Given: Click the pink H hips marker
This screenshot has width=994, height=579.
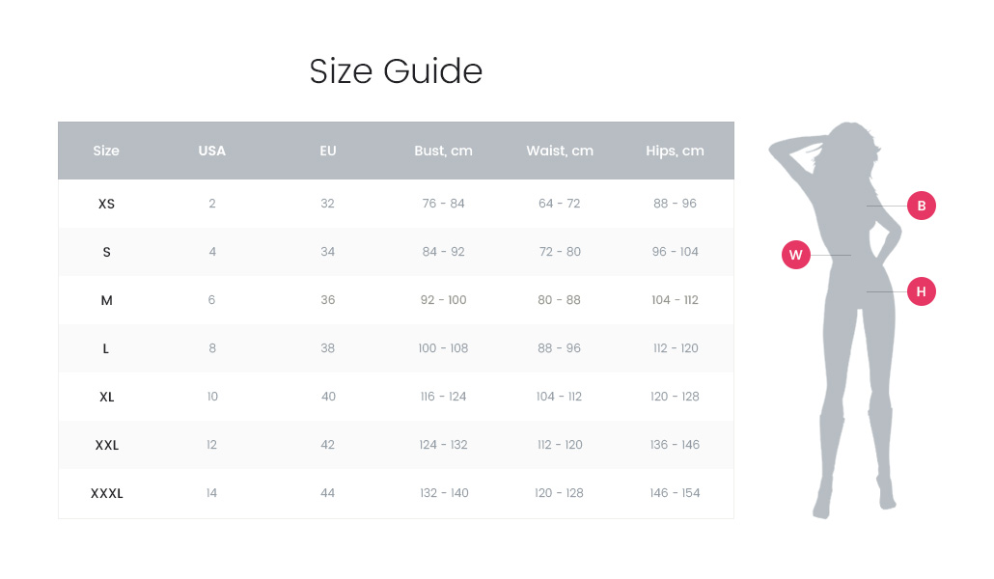Looking at the screenshot, I should [x=922, y=291].
